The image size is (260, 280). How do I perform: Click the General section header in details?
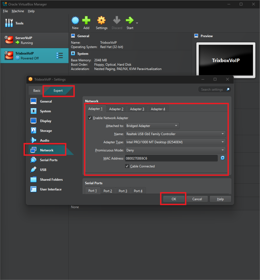coord(83,36)
